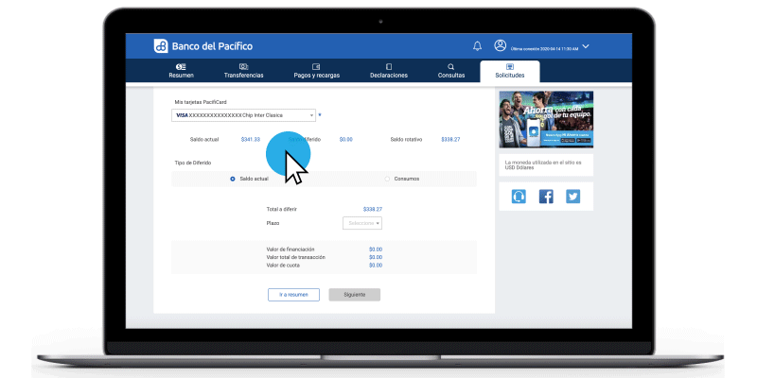Click the Solicitudes tab icon
This screenshot has width=757, height=378.
(510, 67)
